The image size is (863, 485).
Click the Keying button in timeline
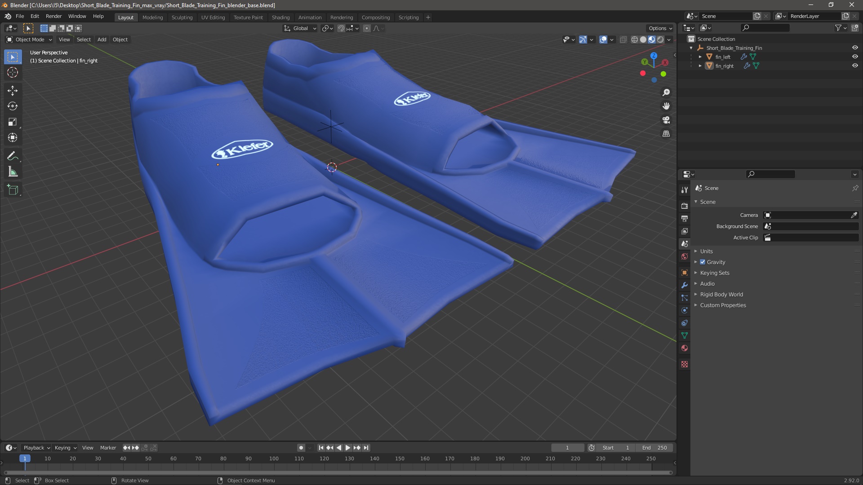pos(65,448)
